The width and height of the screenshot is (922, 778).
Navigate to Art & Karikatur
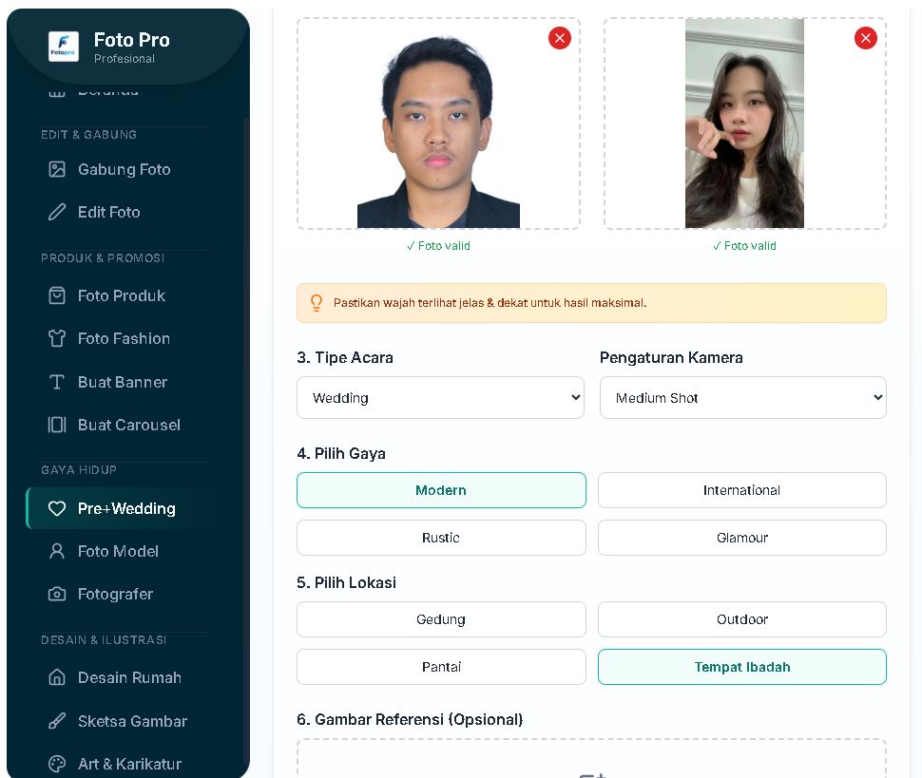coord(126,764)
